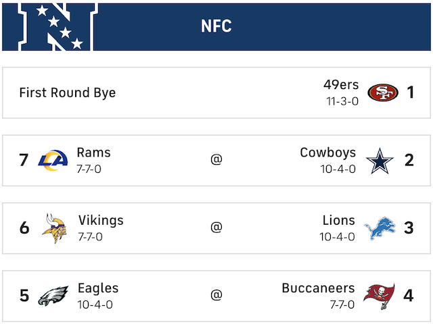Click the Eagles team logo
The width and height of the screenshot is (433, 324).
pos(53,296)
